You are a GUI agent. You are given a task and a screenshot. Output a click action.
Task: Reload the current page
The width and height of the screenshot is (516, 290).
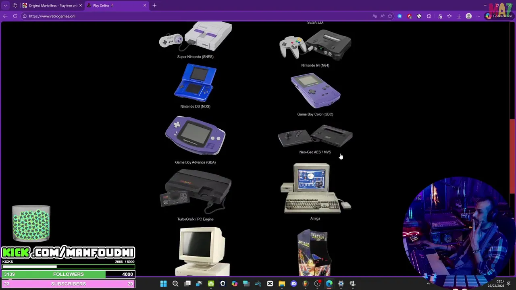tap(15, 16)
